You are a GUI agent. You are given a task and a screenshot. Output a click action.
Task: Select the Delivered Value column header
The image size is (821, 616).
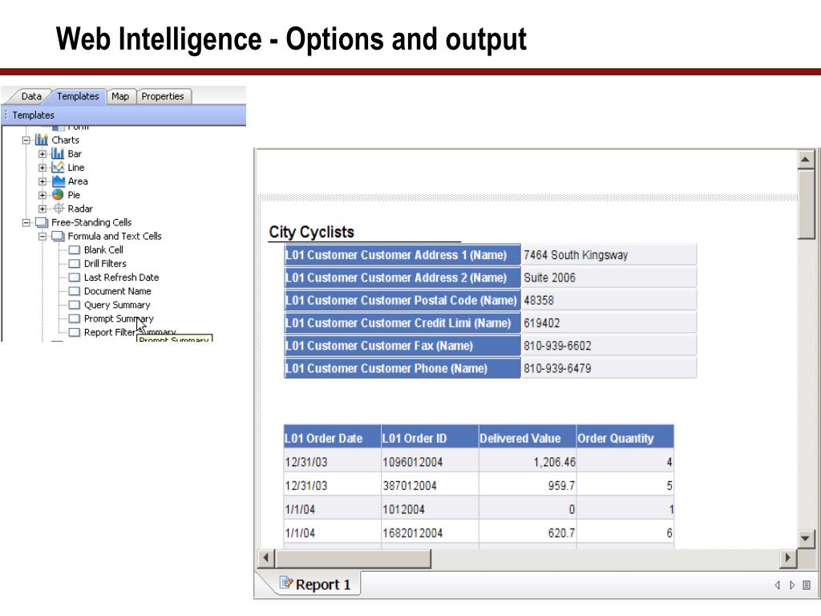(x=528, y=438)
